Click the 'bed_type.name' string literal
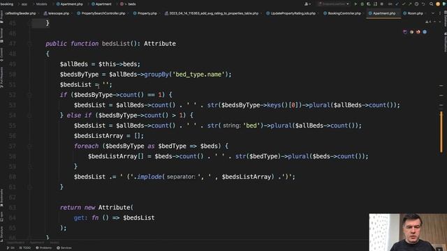The image size is (447, 251). (198, 75)
